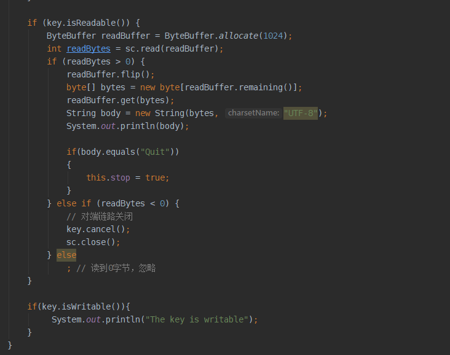Click the underlined readBytes variable declaration
Screen dimensions: 450x355
pyautogui.click(x=89, y=49)
